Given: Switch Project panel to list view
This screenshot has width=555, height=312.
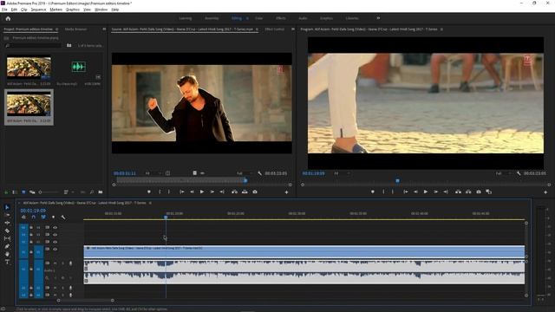Looking at the screenshot, I should click(15, 192).
